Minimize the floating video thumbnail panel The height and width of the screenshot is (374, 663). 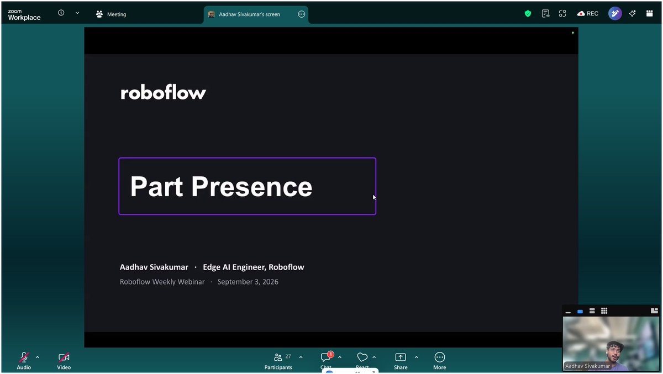point(568,312)
